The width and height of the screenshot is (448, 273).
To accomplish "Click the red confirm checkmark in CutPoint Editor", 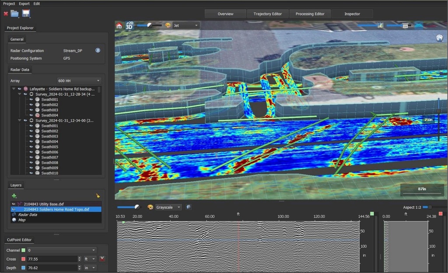I will coord(102,259).
